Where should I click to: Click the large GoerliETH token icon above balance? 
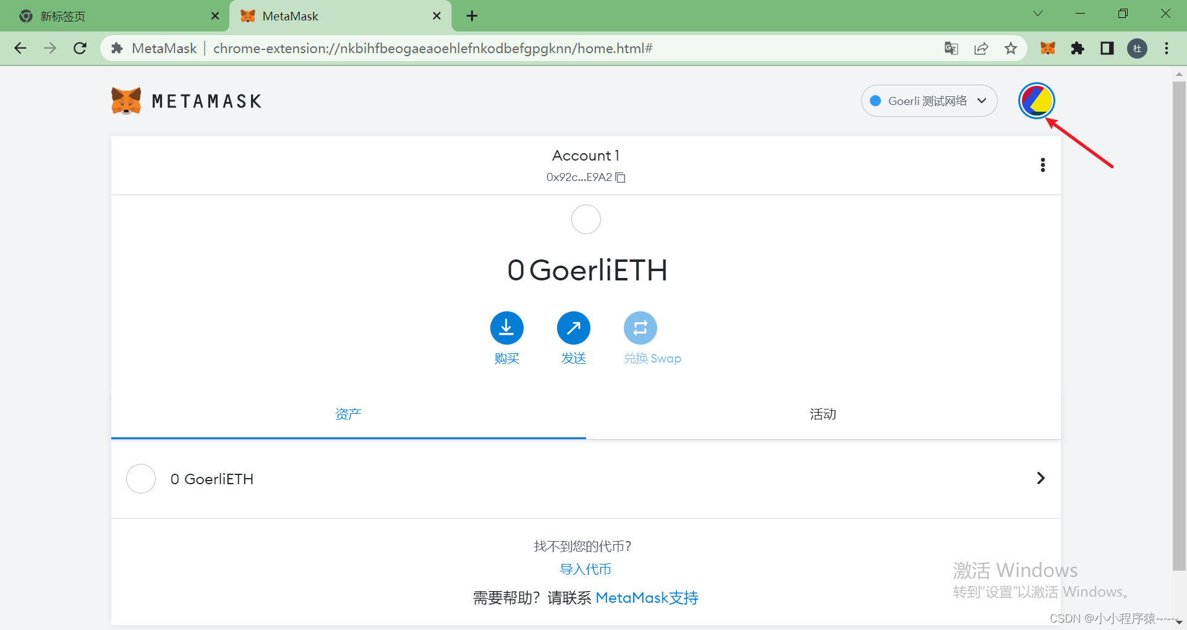click(x=585, y=219)
